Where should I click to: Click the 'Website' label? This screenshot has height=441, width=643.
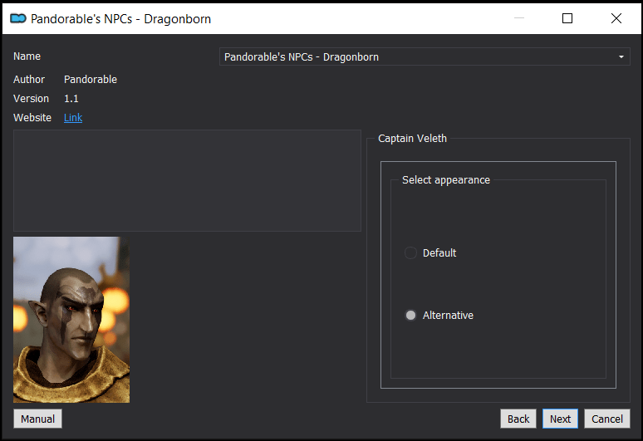32,118
